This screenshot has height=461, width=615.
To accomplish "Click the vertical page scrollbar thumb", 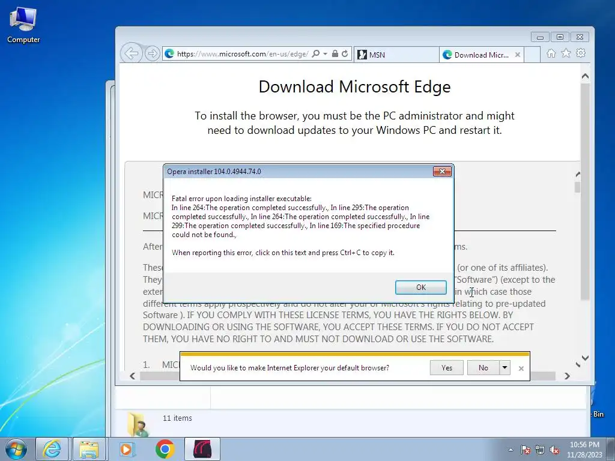I will coord(585,192).
